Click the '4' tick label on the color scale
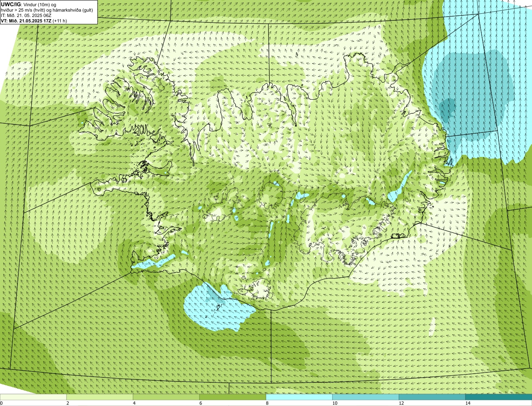 coord(134,403)
